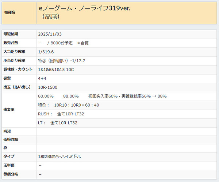
Task: Select the 賞球数・カウント label
Action: [18, 70]
